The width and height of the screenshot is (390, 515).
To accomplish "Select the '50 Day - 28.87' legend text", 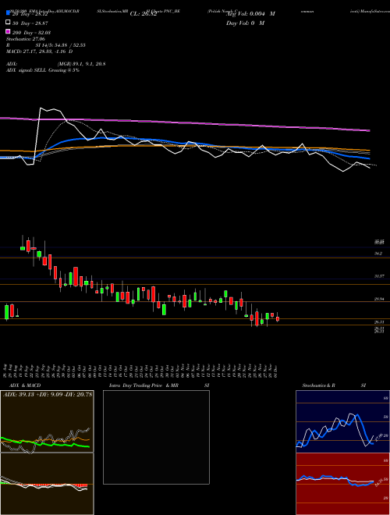I will (x=30, y=23).
